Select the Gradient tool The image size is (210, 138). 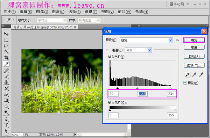click(x=6, y=100)
